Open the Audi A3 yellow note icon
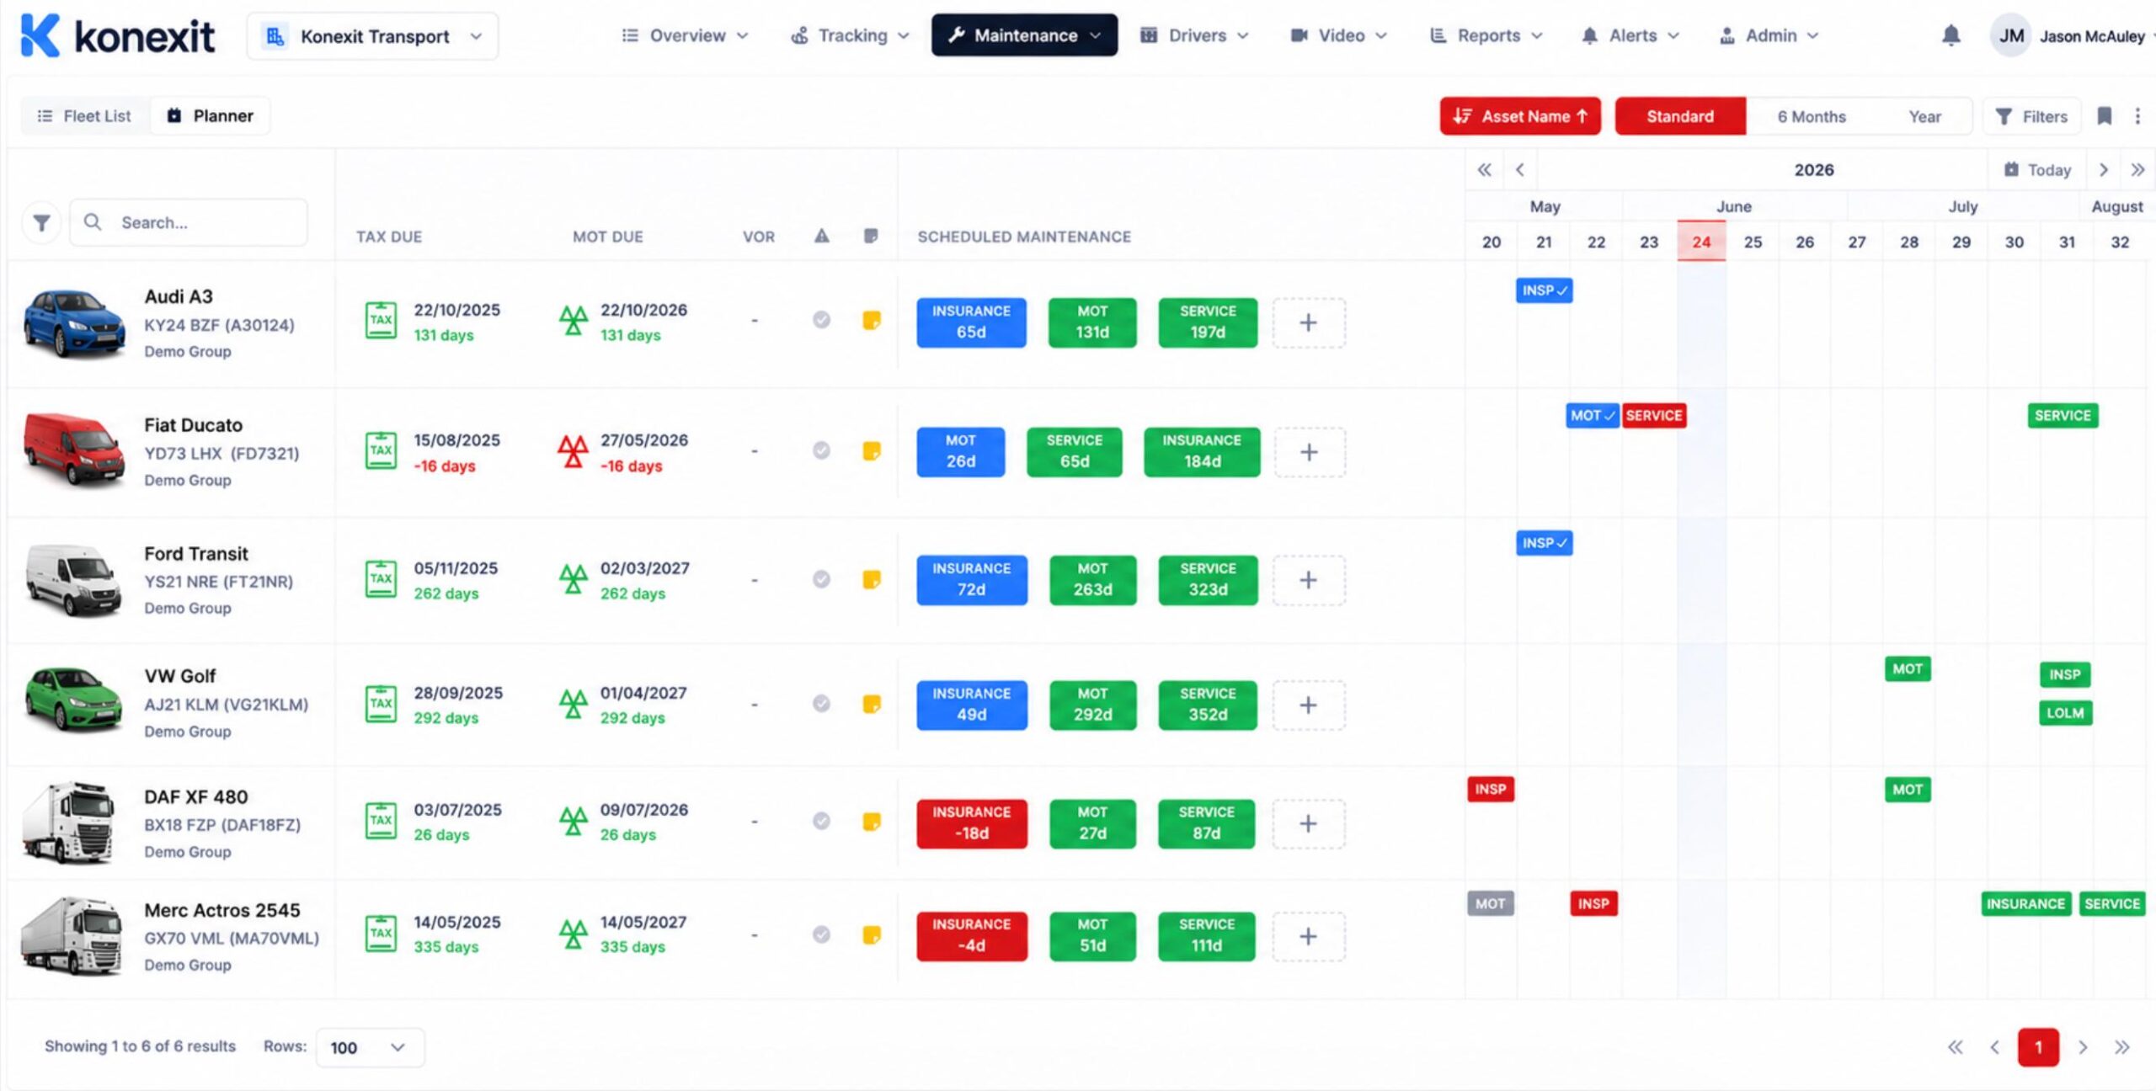The height and width of the screenshot is (1091, 2156). coord(872,321)
